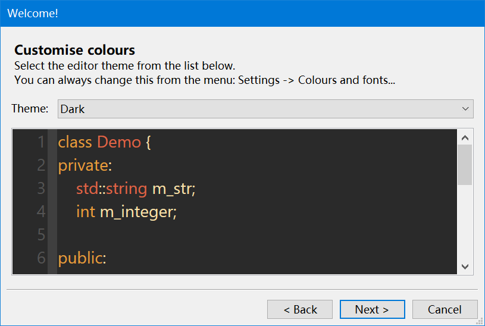Image resolution: width=485 pixels, height=326 pixels.
Task: Click the code preview scroll-up arrow
Action: click(x=465, y=137)
